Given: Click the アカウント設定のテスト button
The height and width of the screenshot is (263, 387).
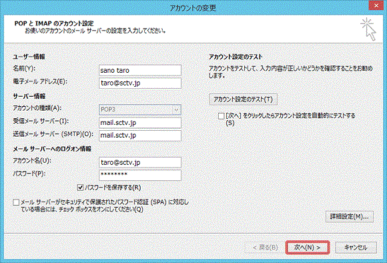Looking at the screenshot, I should 244,99.
